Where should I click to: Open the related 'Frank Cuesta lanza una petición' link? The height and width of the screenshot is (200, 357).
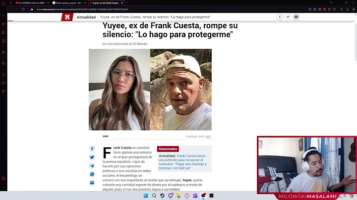coord(183,162)
